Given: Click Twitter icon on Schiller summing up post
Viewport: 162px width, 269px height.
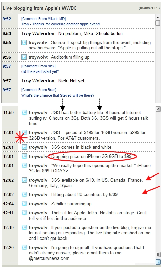Looking at the screenshot, I should [24, 204].
